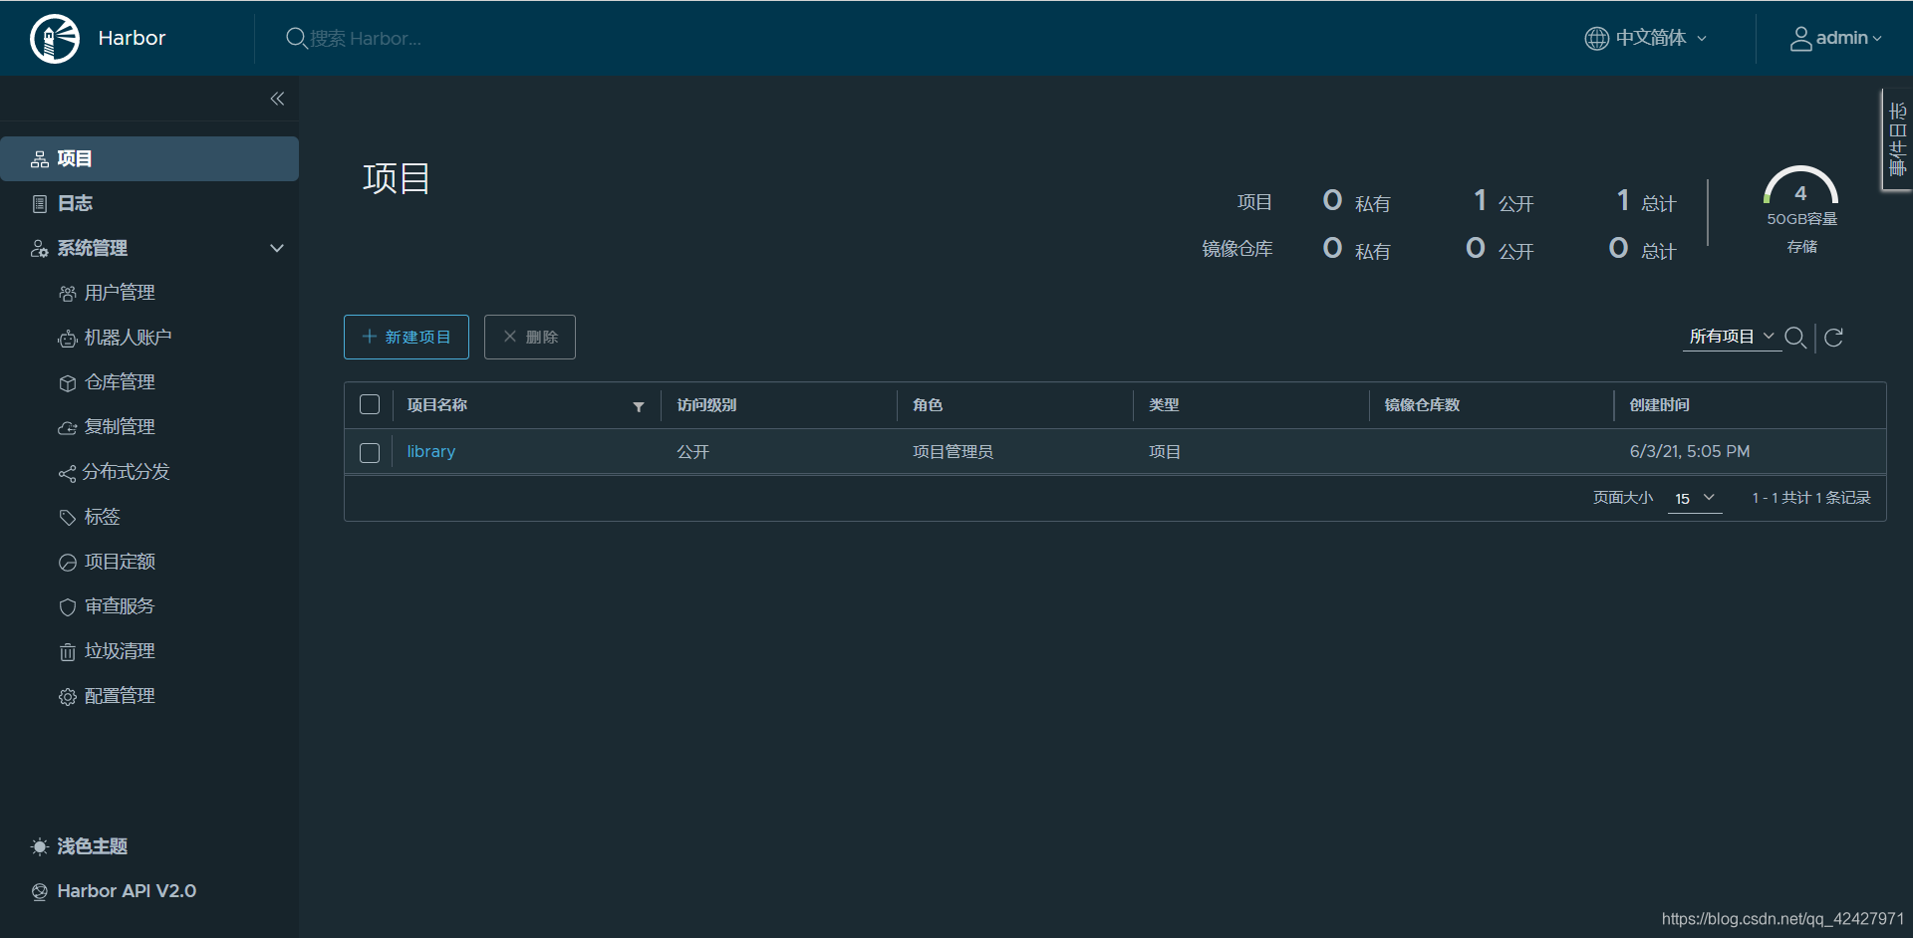Select all projects checkbox in header
Screen dimensions: 1913x938
(370, 404)
